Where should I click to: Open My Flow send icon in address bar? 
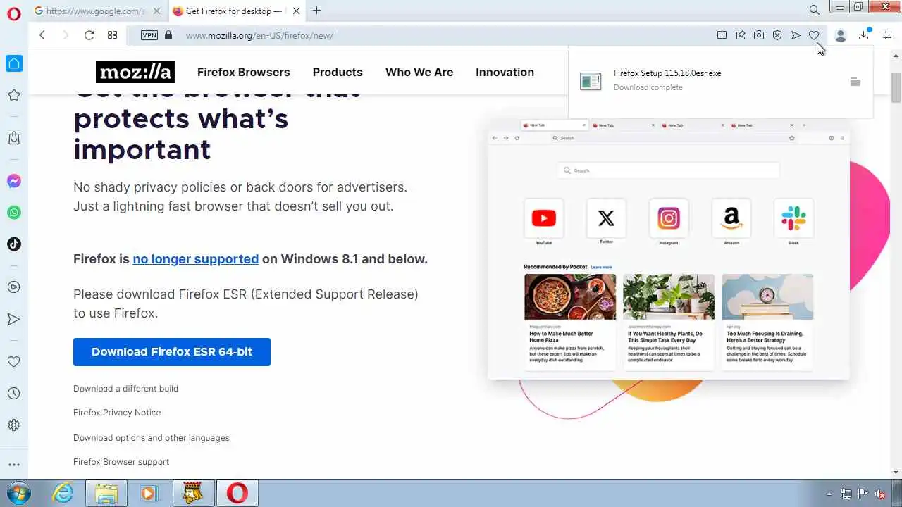(x=796, y=35)
